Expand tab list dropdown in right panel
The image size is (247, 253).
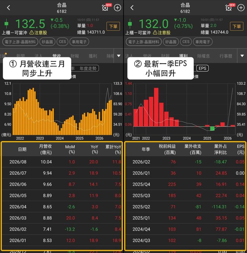[242, 56]
